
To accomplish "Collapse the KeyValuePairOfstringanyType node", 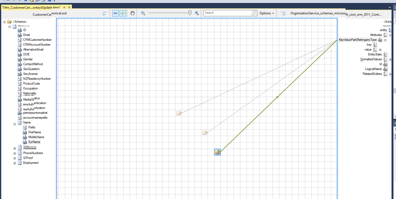I will [385, 40].
